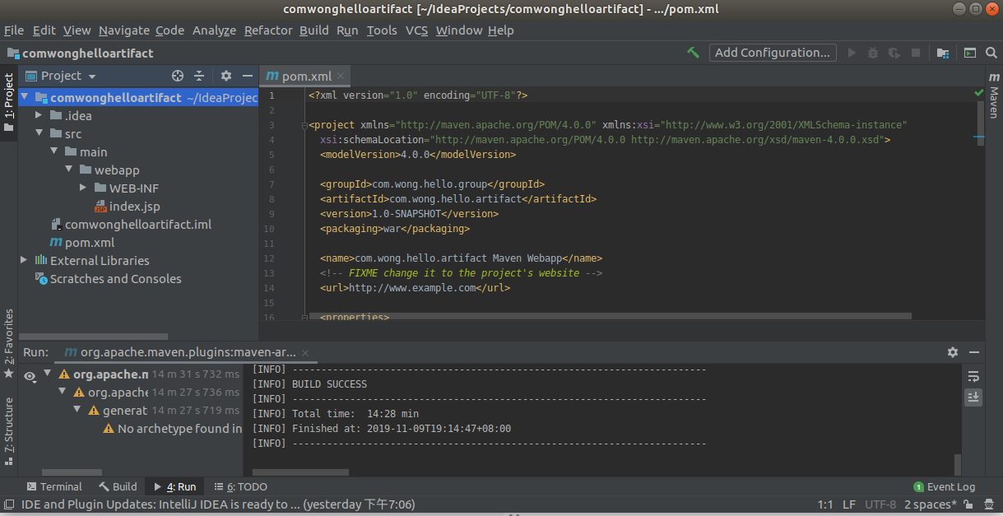Click the 1:1 caret position in status bar
Screen dimensions: 1003x516
click(x=825, y=504)
